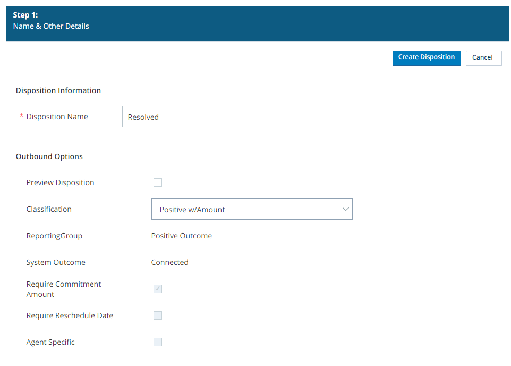
Task: Toggle the Require Commitment Amount checkbox
Action: point(157,289)
